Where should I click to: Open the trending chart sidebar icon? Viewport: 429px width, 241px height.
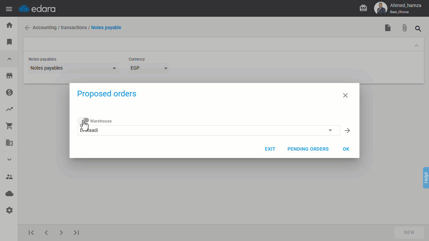[x=9, y=109]
